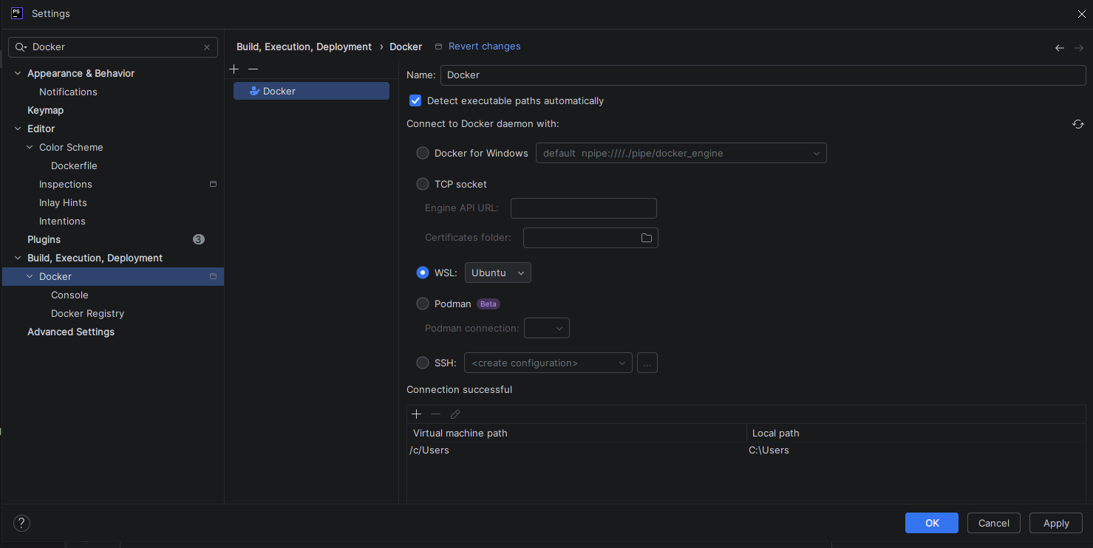Go to the Plugins settings
This screenshot has width=1093, height=548.
pos(44,239)
